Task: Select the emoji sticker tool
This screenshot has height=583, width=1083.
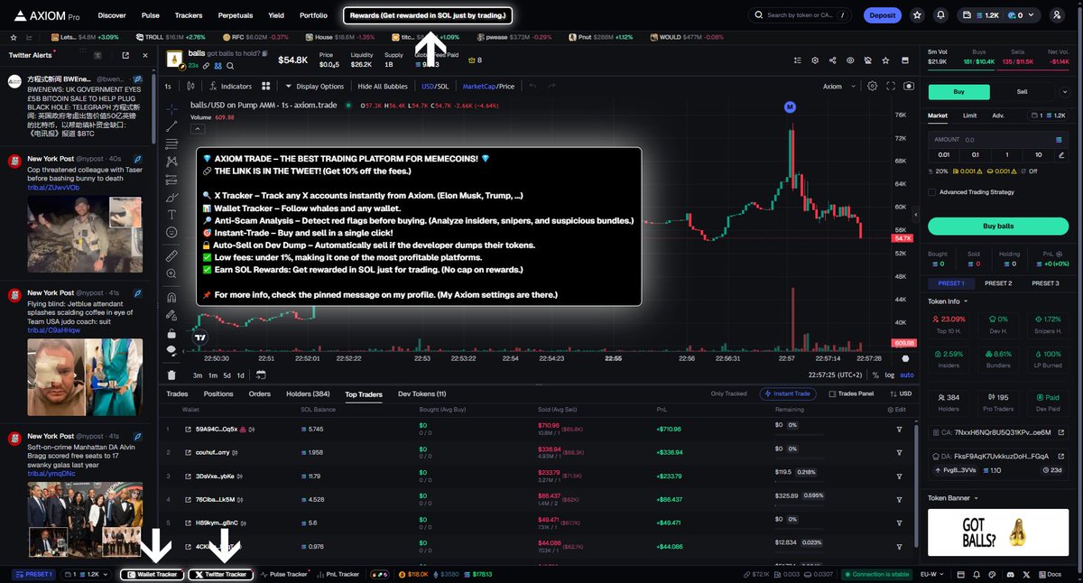Action: point(171,232)
